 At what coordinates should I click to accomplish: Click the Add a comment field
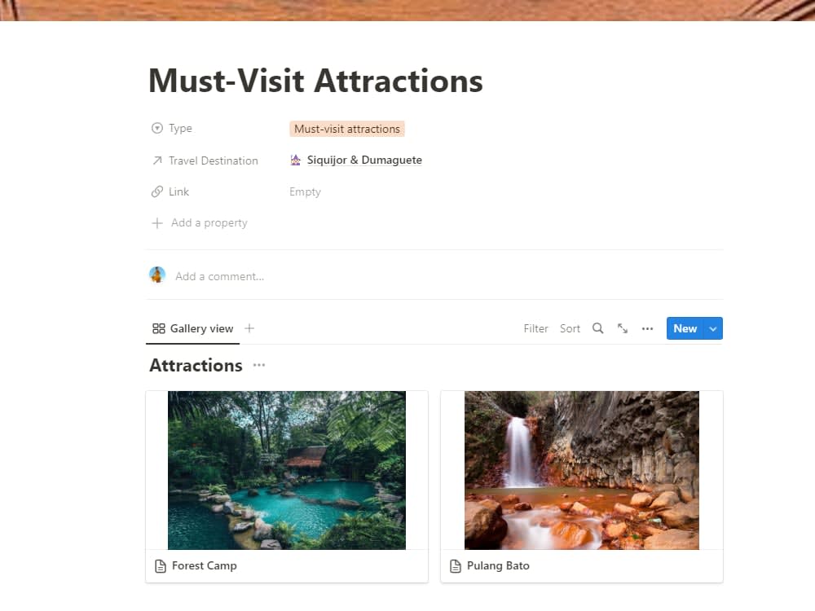(220, 276)
